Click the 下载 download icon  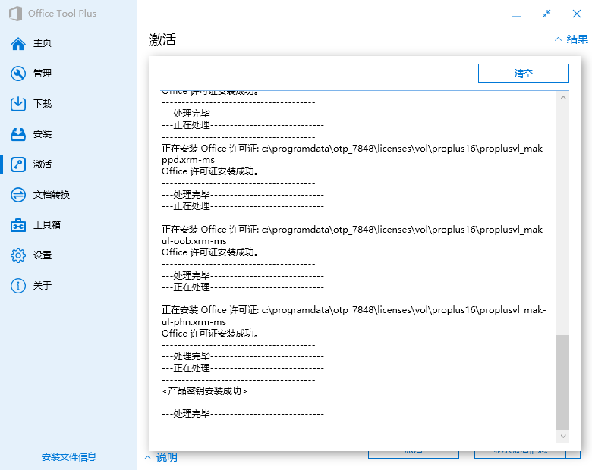click(x=18, y=104)
